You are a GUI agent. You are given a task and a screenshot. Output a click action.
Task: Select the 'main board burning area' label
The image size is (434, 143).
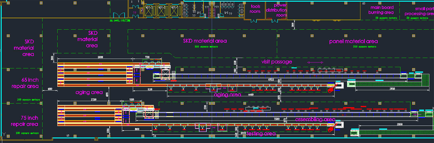381,10
